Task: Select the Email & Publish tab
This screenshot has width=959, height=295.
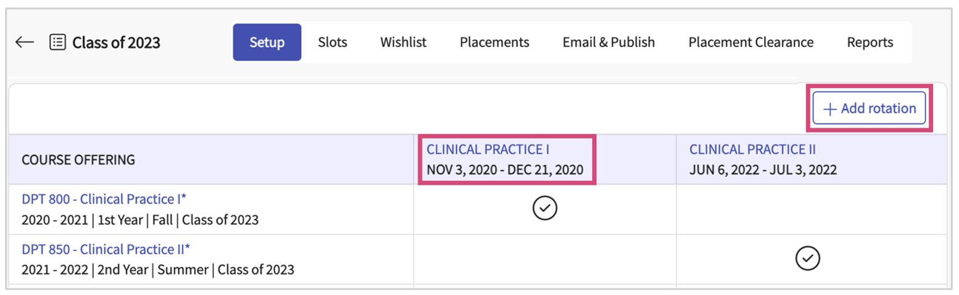Action: point(608,43)
